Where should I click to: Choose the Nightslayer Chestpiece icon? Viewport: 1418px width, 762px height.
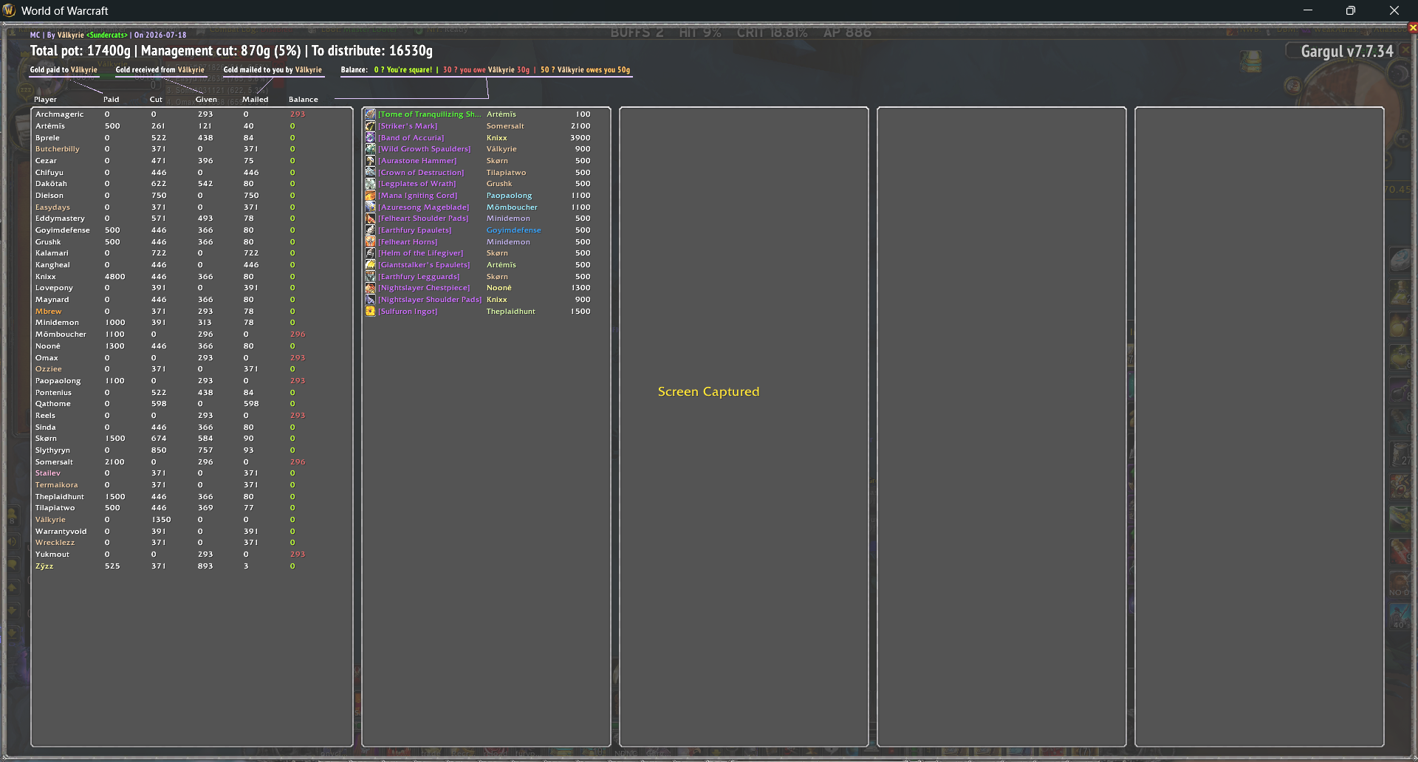(x=370, y=288)
